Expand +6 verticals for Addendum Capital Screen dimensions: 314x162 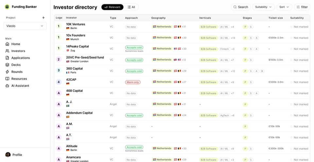click(x=233, y=115)
